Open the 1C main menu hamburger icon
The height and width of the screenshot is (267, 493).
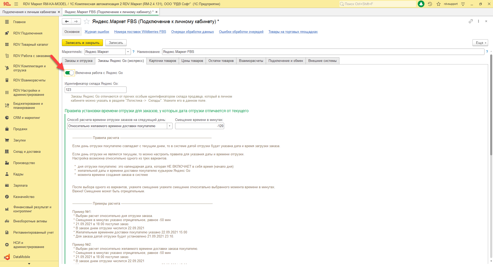pos(16,4)
